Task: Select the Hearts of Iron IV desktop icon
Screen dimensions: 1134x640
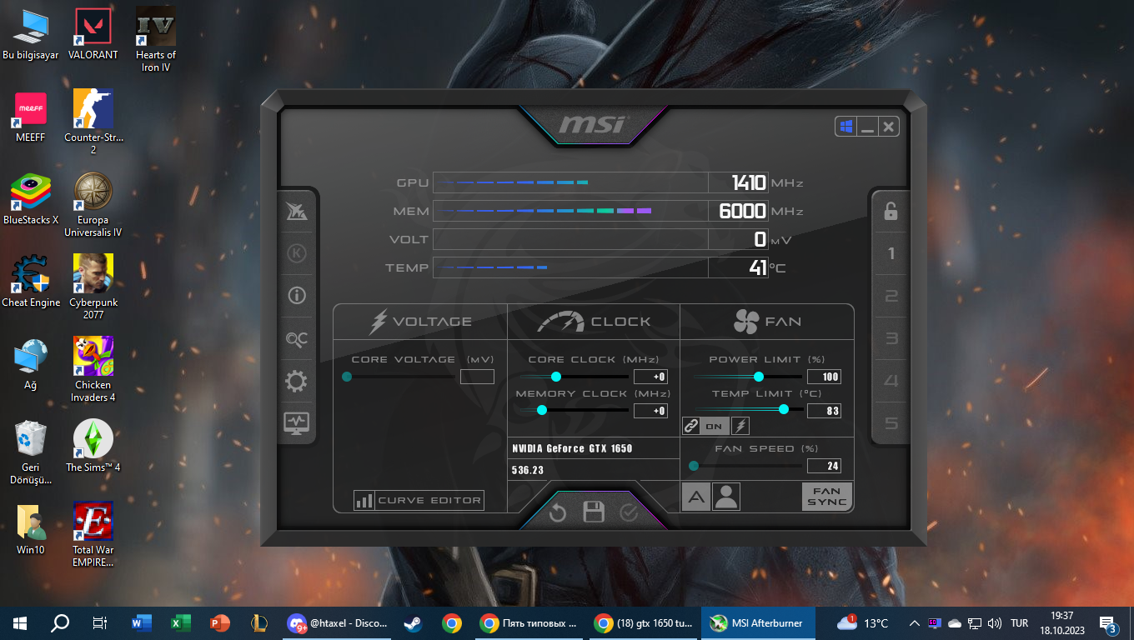Action: click(156, 40)
